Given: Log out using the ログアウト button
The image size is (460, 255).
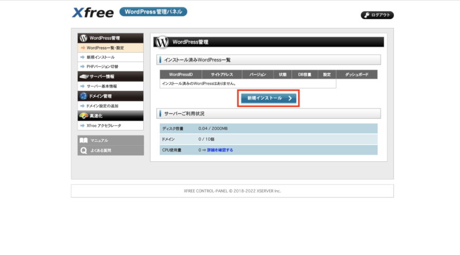Looking at the screenshot, I should pyautogui.click(x=377, y=15).
